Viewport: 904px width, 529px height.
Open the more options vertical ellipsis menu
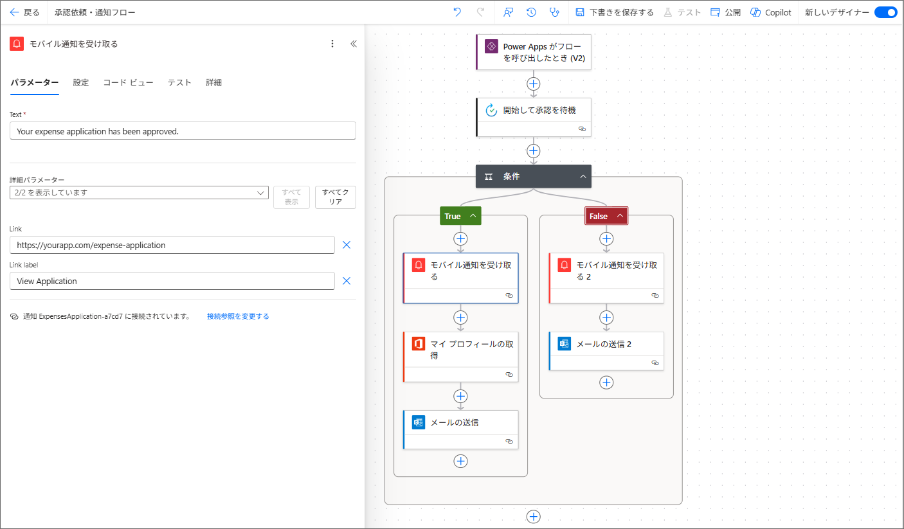332,44
